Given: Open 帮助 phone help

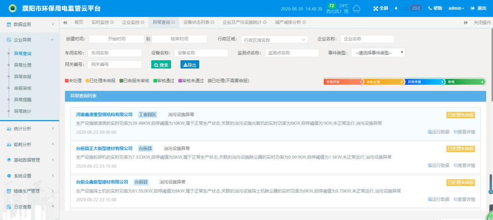Looking at the screenshot, I should tap(435, 9).
